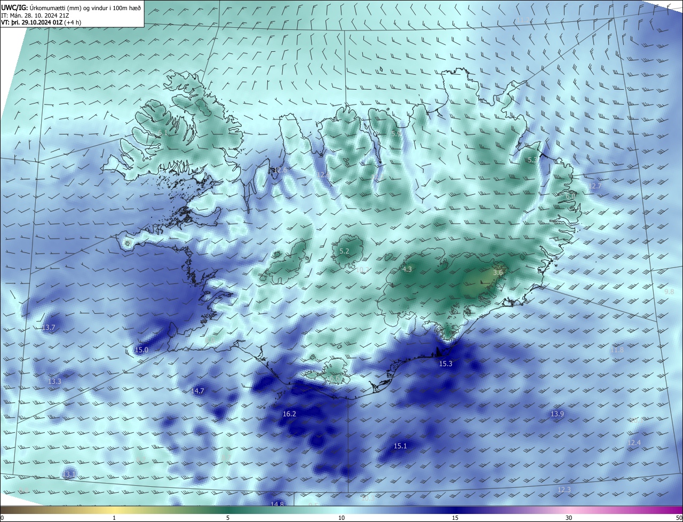Image resolution: width=683 pixels, height=522 pixels.
Task: Select the 15.3 value near the south coast
Action: (x=446, y=363)
